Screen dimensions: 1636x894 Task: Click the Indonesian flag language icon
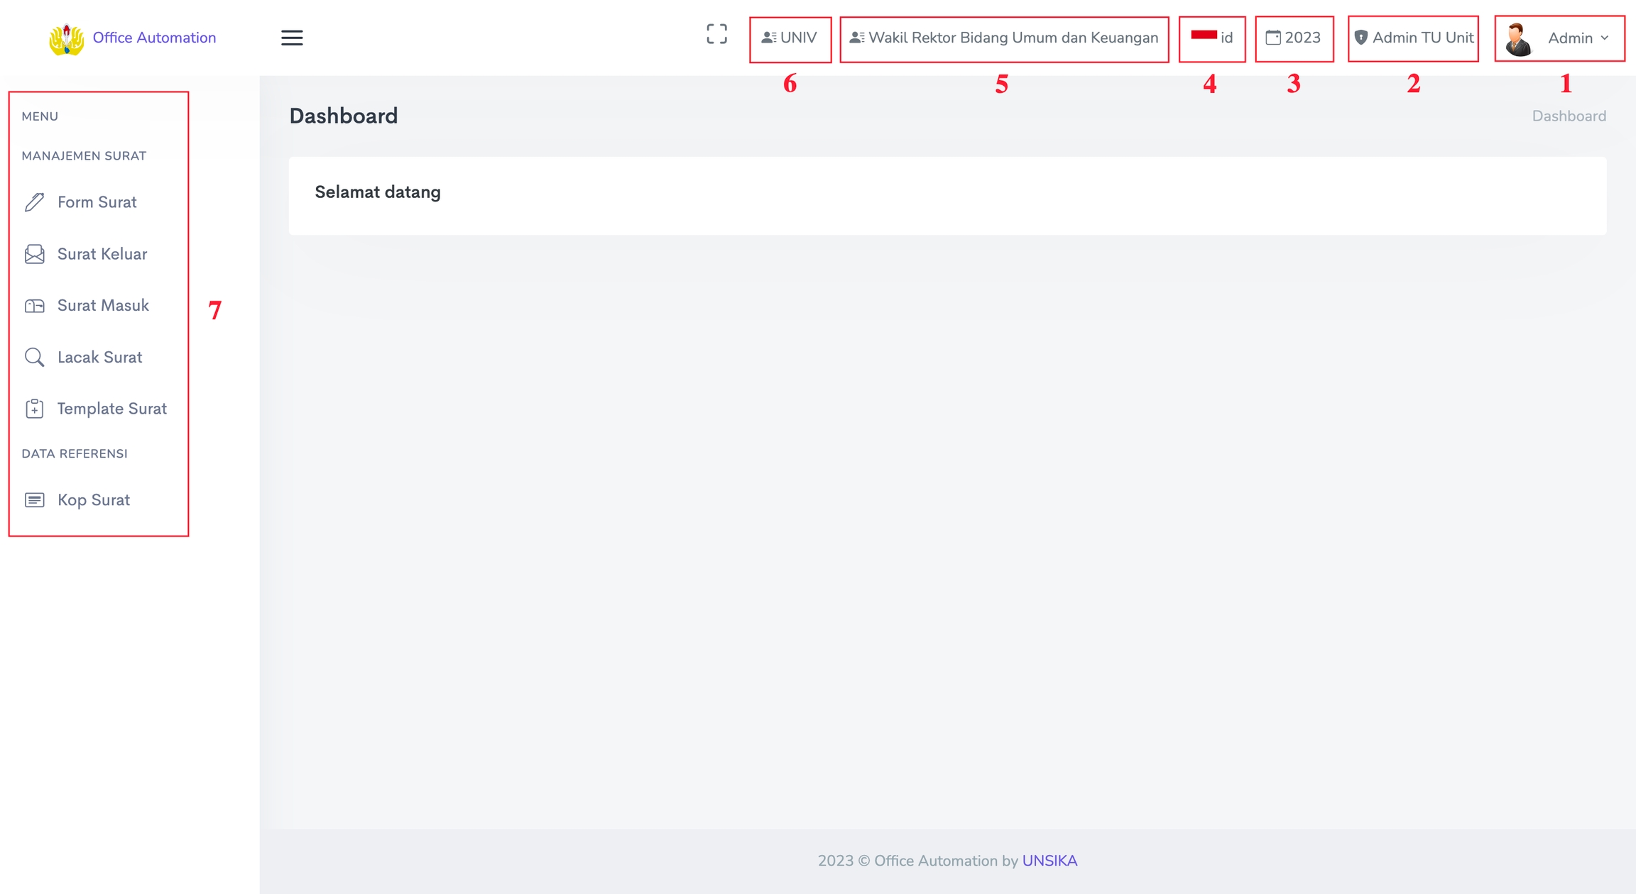coord(1204,35)
